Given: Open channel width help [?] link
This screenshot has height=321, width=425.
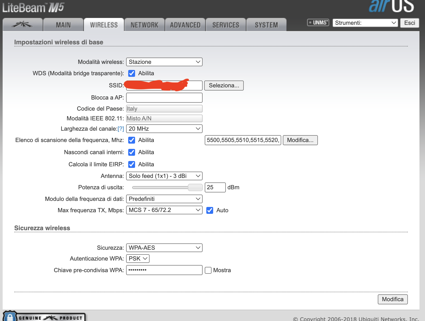Looking at the screenshot, I should pyautogui.click(x=121, y=129).
